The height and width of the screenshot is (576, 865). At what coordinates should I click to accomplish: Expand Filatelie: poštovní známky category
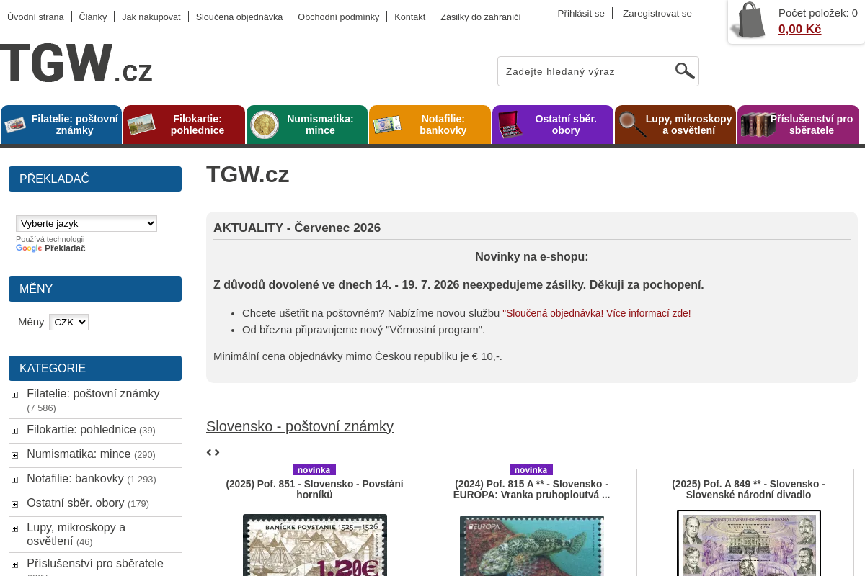tap(14, 395)
